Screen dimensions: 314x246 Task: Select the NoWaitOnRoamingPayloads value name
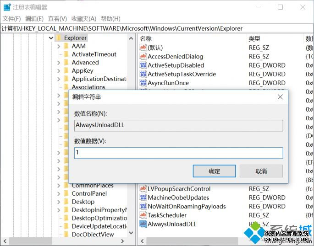(x=187, y=207)
